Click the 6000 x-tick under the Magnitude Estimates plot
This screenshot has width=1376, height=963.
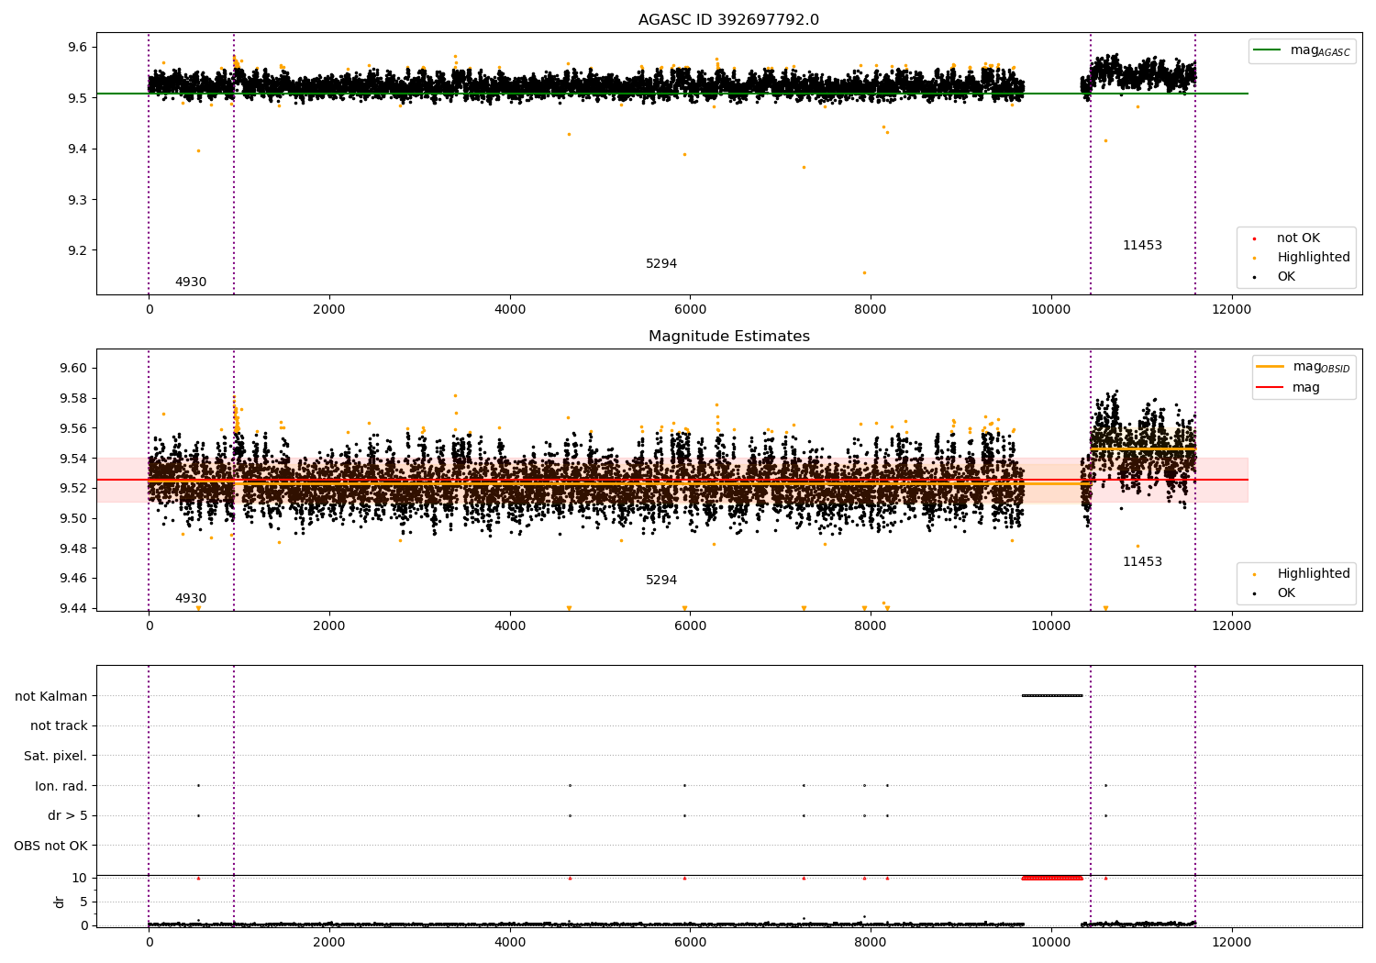pyautogui.click(x=690, y=625)
